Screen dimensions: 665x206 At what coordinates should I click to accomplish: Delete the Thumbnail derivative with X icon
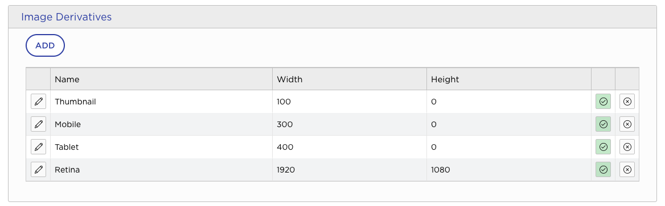click(x=627, y=102)
